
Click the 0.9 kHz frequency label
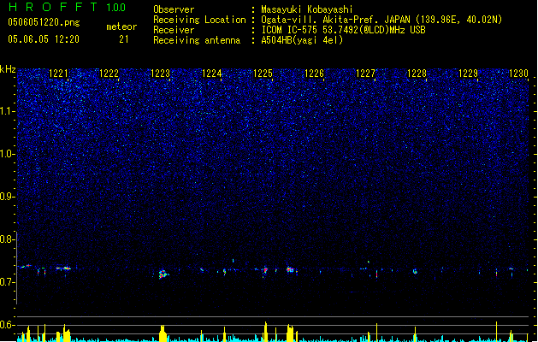coord(8,197)
